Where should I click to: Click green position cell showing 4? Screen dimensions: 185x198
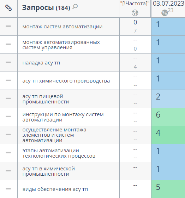tap(168, 135)
